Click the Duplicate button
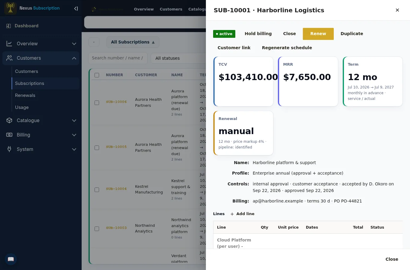 pyautogui.click(x=352, y=34)
